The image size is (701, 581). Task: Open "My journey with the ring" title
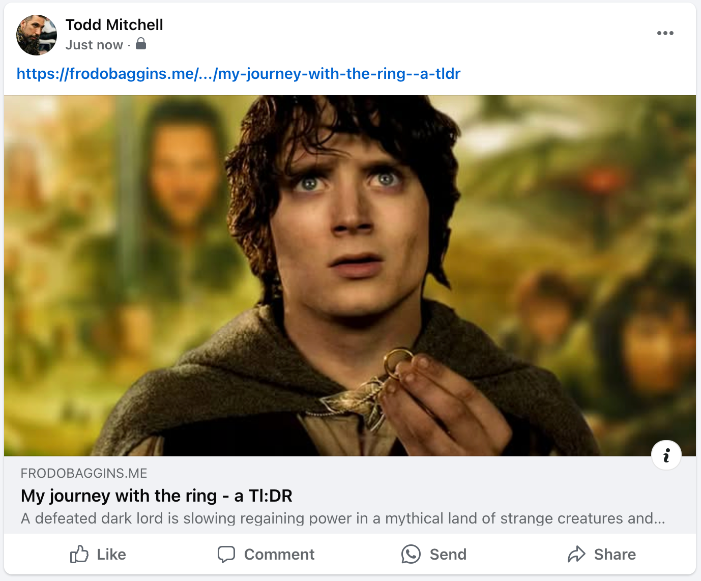click(157, 496)
